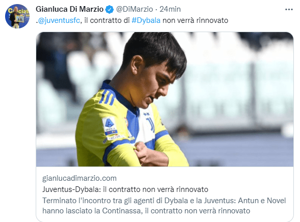Click the card description about Antun e Novel
This screenshot has height=222, width=300.
164,206
